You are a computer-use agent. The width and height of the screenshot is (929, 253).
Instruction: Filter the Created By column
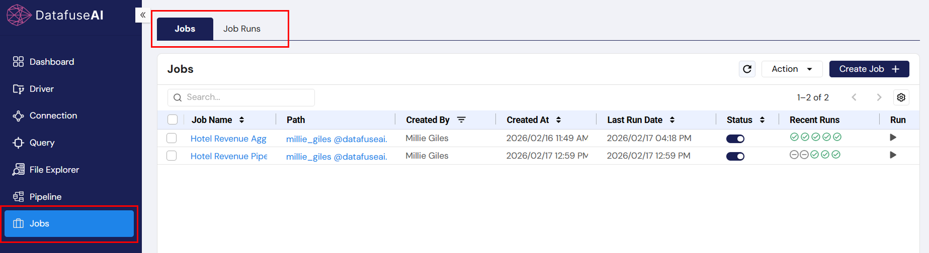click(461, 120)
